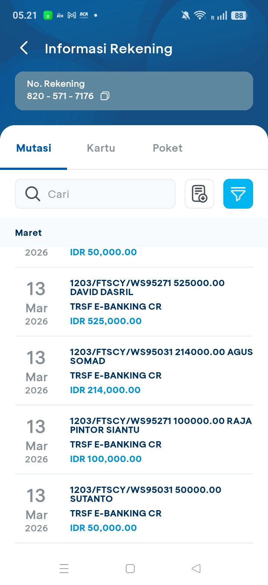
Task: Tap the IDR 525,000.00 amount
Action: click(x=106, y=321)
